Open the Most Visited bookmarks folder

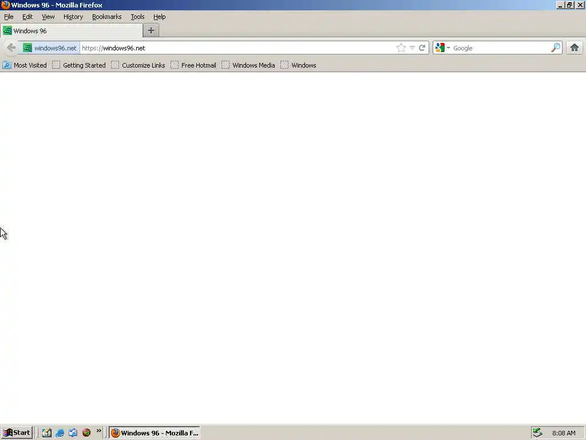pyautogui.click(x=25, y=65)
